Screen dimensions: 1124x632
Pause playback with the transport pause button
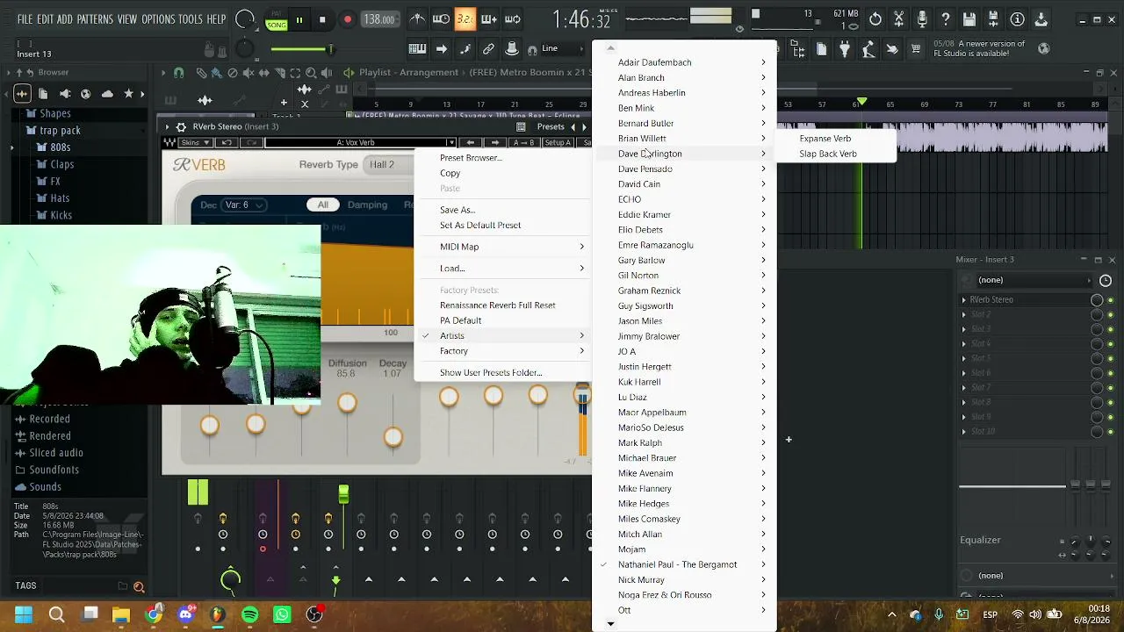[299, 19]
